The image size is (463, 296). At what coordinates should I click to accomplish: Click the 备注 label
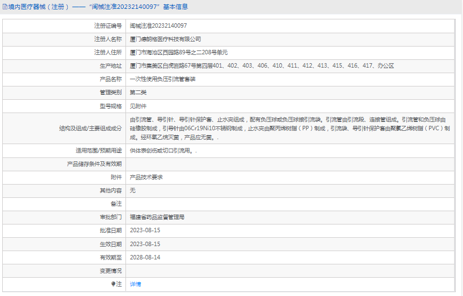(x=116, y=204)
